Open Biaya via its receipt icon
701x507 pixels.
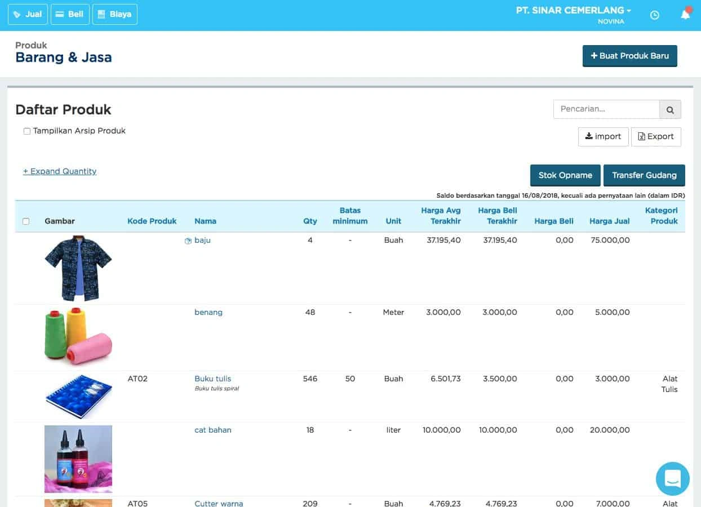pos(101,14)
